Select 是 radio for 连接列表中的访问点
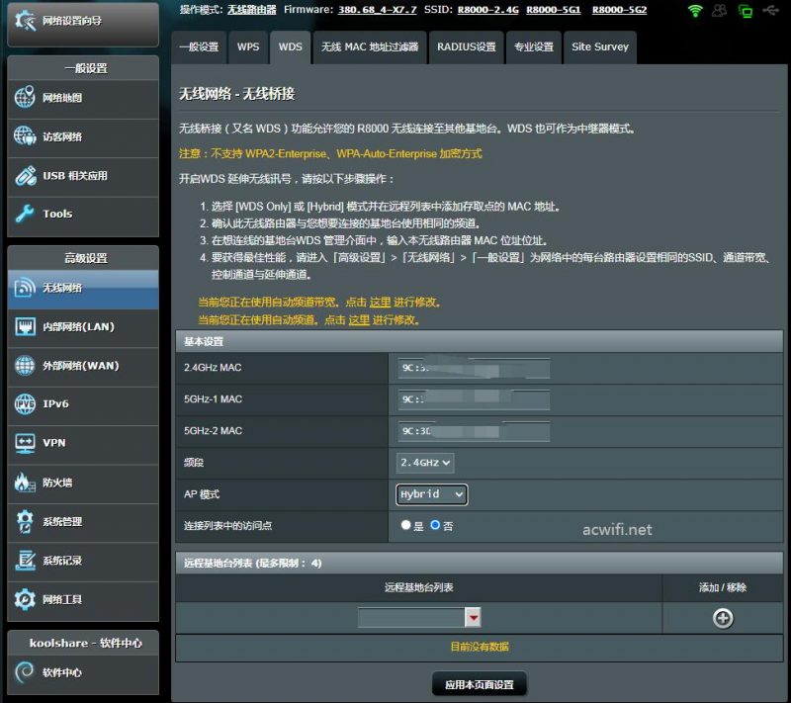 (405, 525)
